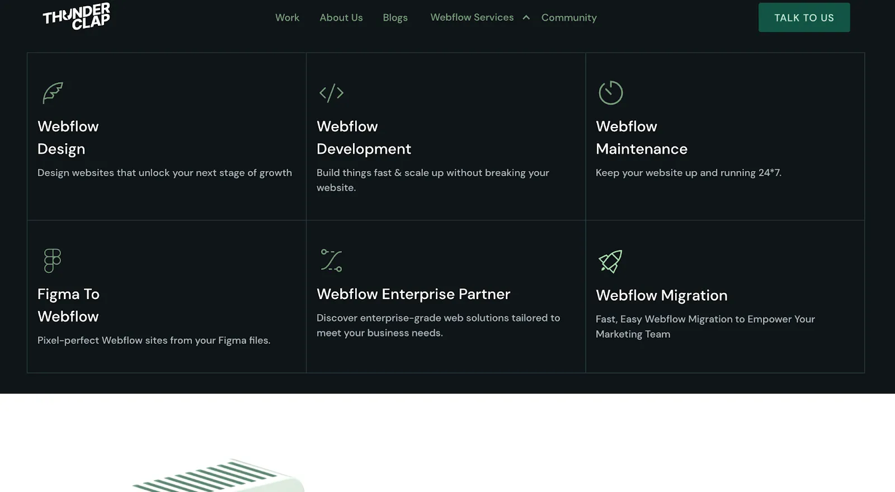Image resolution: width=895 pixels, height=492 pixels.
Task: Click the striped green illustration at the bottom of the page
Action: (x=218, y=476)
